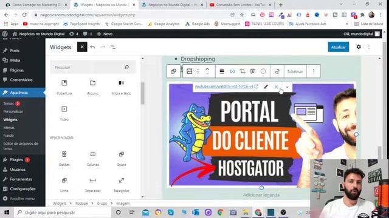Click the image bottom resize handle

[261, 188]
